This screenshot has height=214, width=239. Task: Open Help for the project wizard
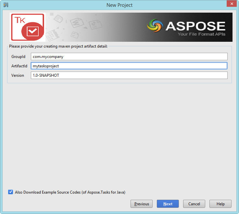tap(220, 204)
